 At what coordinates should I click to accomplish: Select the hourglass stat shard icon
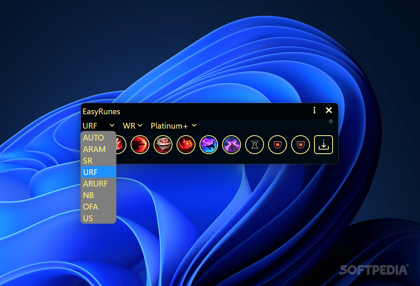[x=255, y=145]
